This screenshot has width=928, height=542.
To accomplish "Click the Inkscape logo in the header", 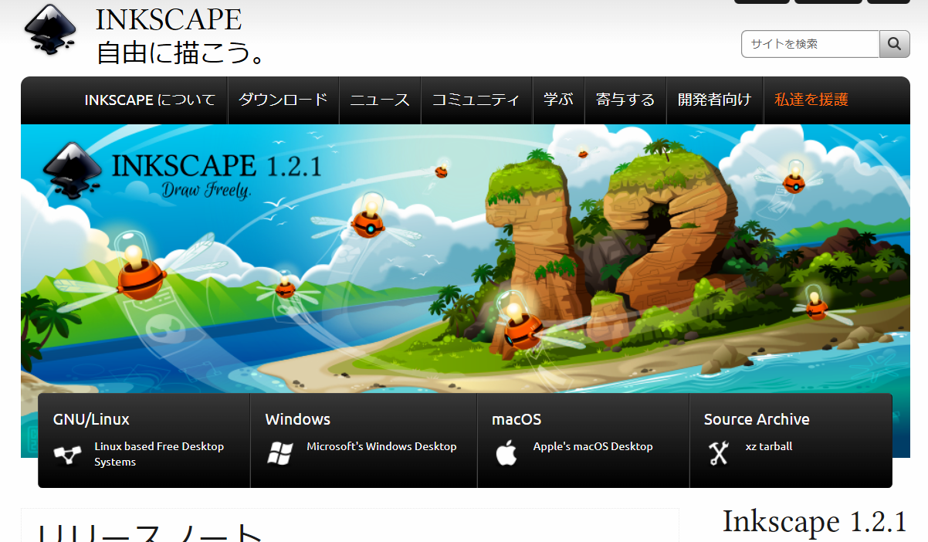I will coord(51,29).
